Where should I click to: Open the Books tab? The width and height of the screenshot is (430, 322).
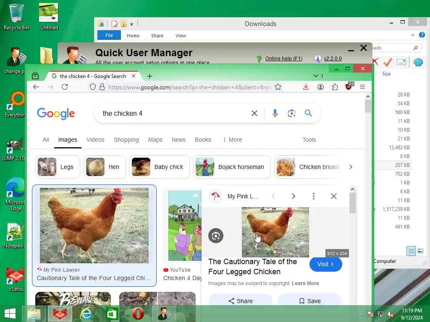pos(203,140)
